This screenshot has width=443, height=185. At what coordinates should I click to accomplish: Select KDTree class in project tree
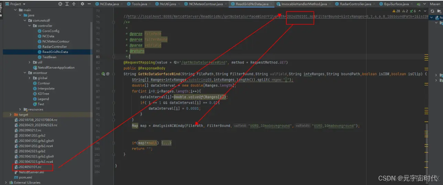(41, 94)
